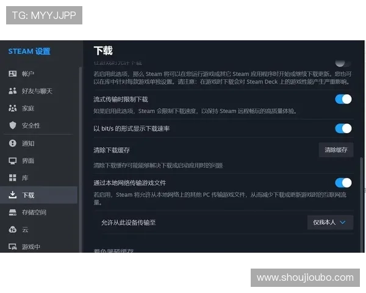Click the 下载 page heading
The width and height of the screenshot is (366, 293).
click(x=103, y=51)
